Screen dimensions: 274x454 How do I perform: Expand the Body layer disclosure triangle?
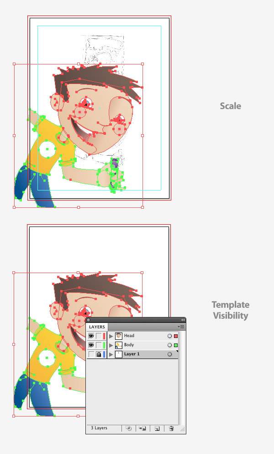click(111, 345)
